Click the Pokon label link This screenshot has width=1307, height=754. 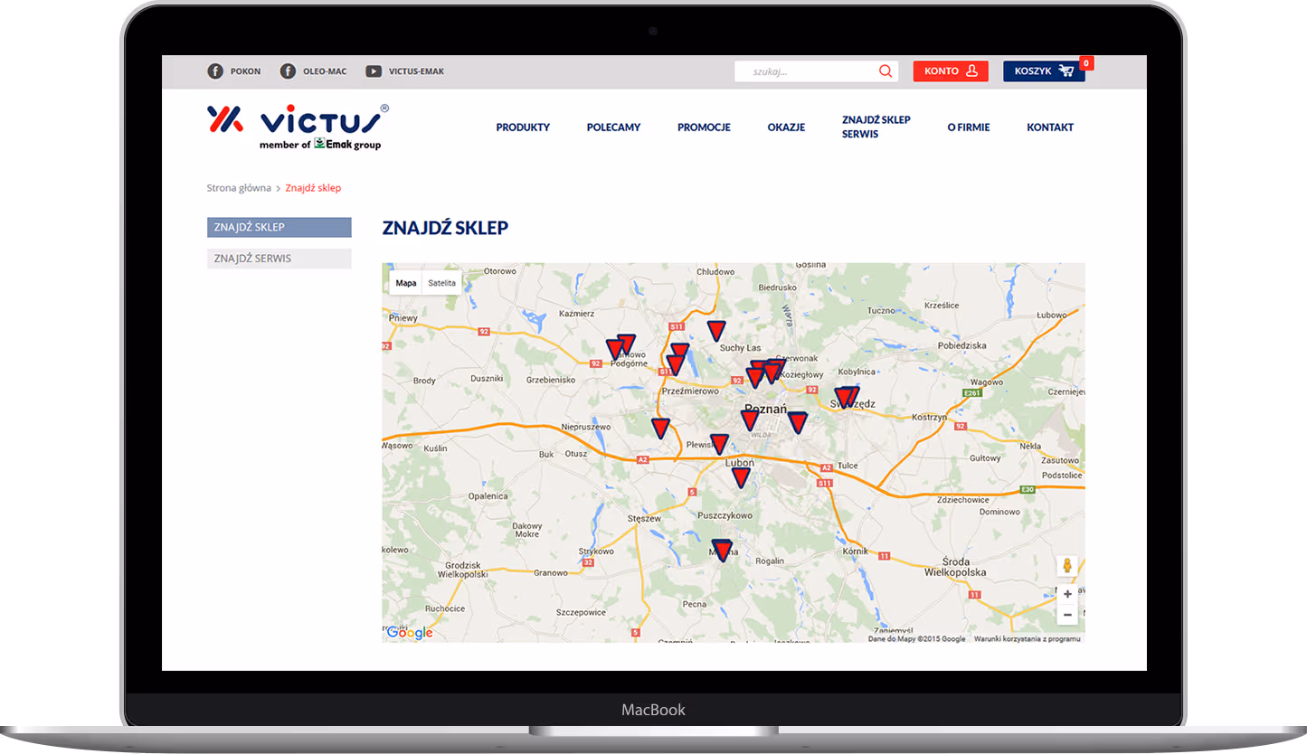tap(245, 71)
